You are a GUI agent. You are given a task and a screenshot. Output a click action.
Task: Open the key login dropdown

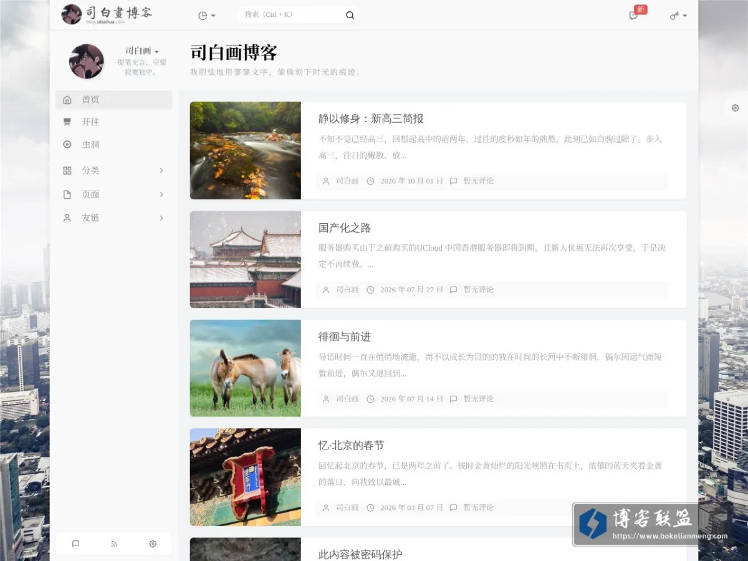tap(678, 16)
